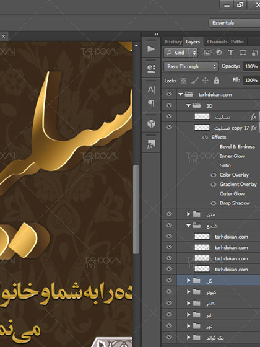Click the canvas scroll-up arrow
The image size is (260, 347).
click(x=136, y=46)
